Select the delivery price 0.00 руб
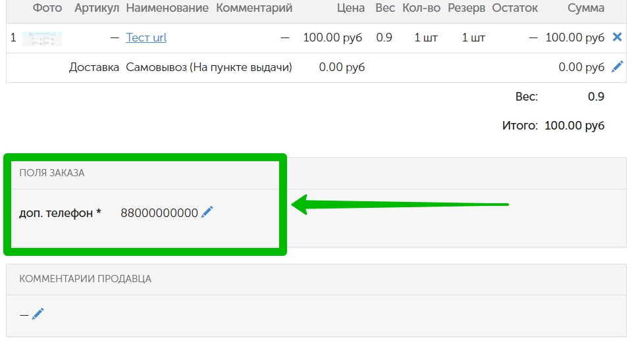Viewport: 634px width, 344px height. 342,67
